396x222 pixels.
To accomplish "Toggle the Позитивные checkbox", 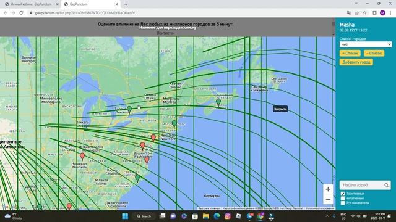I will (343, 194).
